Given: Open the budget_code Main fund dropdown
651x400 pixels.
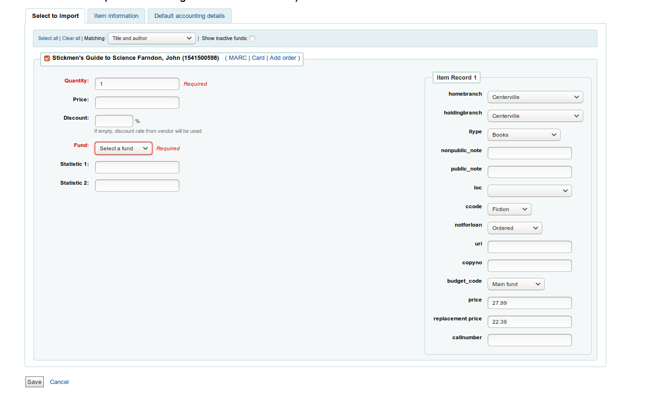Looking at the screenshot, I should point(515,284).
